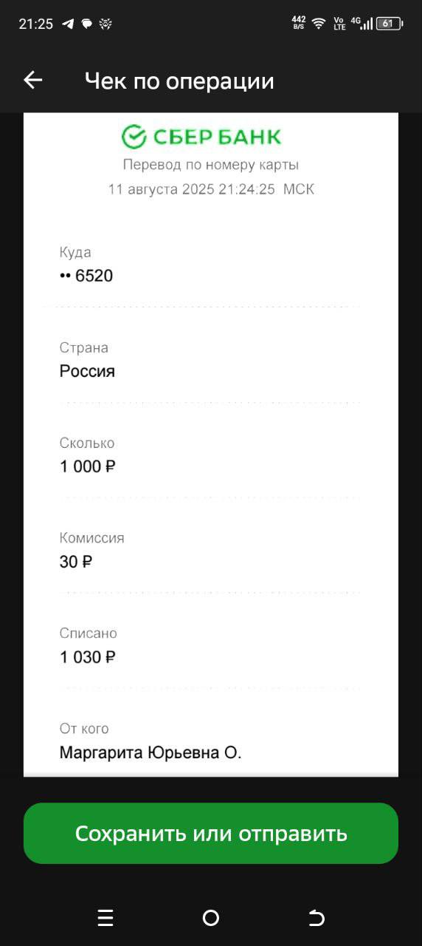422x946 pixels.
Task: Tap the Сохранить или отправить button
Action: click(x=211, y=833)
